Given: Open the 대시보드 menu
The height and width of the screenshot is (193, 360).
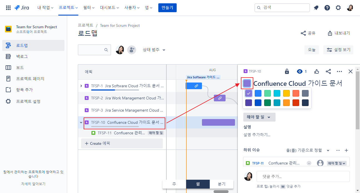Looking at the screenshot, I should tap(109, 8).
